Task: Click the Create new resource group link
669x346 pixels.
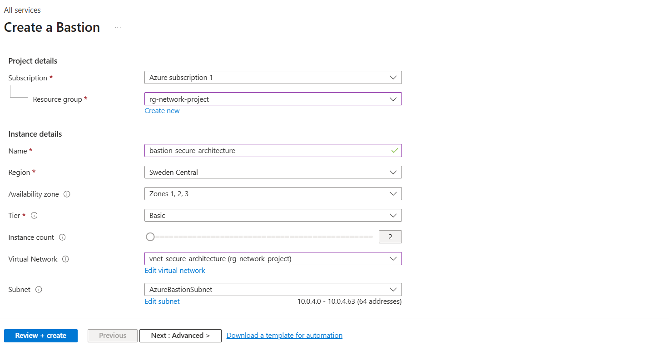Action: tap(162, 111)
